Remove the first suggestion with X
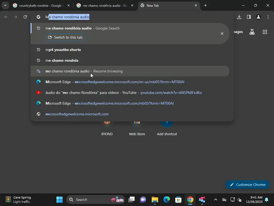The height and width of the screenshot is (206, 274). click(x=222, y=34)
